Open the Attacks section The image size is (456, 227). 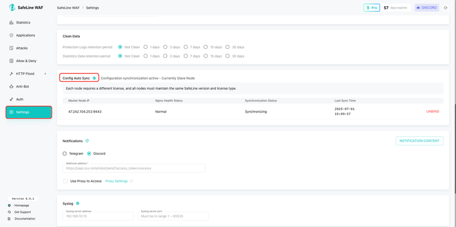tap(29, 48)
